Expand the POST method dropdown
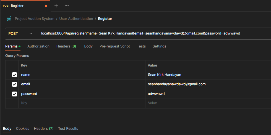Screen dimensions: 271x135 click(x=31, y=33)
